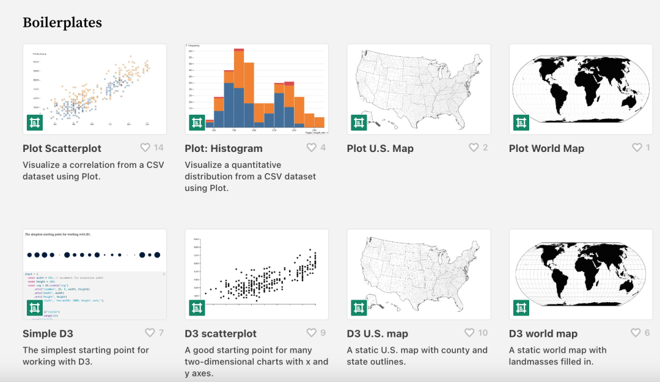Open the Plot Scatterplot title link
The height and width of the screenshot is (382, 660).
coord(62,148)
